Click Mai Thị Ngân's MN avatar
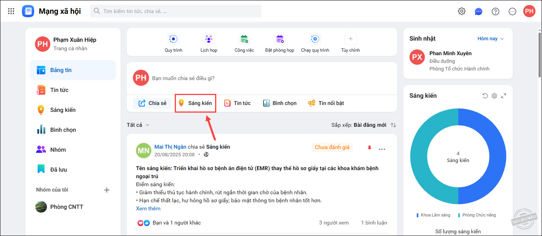The image size is (542, 236). coord(144,151)
